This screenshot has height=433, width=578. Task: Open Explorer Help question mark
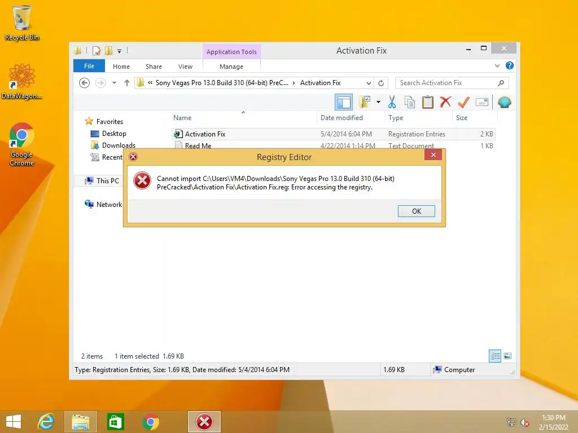(x=510, y=65)
